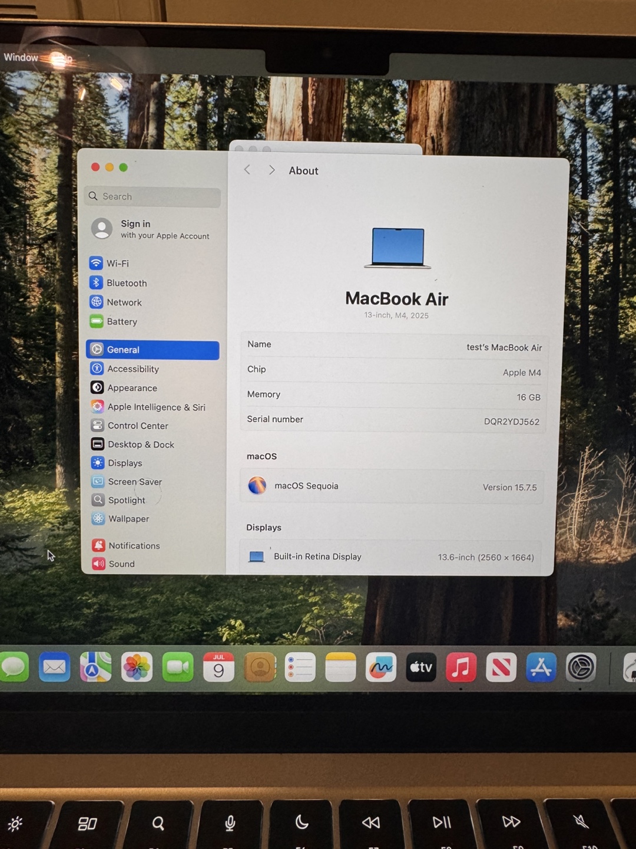This screenshot has width=636, height=849.
Task: Launch Apple TV from the Dock
Action: [421, 667]
